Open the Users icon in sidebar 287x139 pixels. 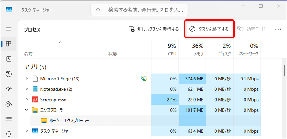click(x=9, y=104)
